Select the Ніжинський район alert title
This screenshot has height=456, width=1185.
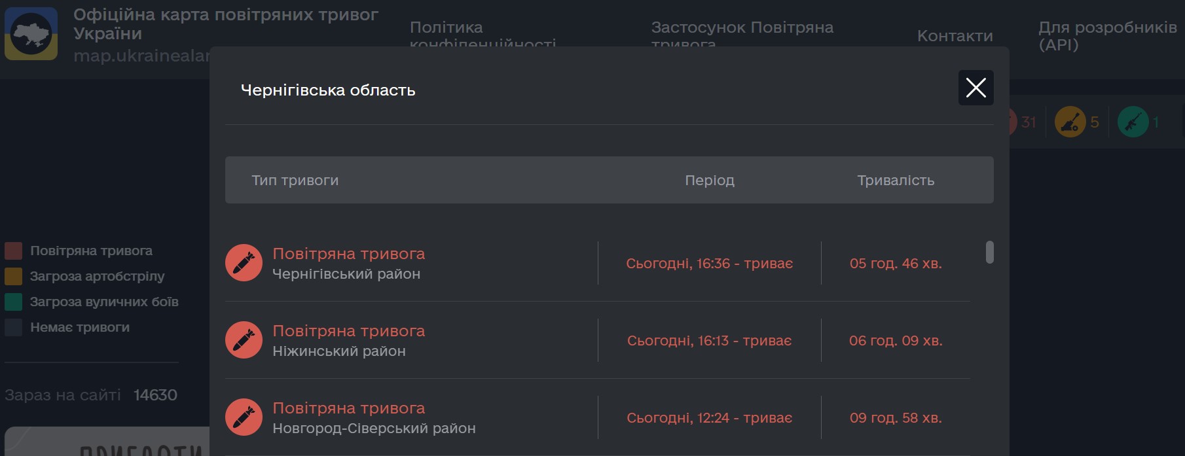(348, 332)
